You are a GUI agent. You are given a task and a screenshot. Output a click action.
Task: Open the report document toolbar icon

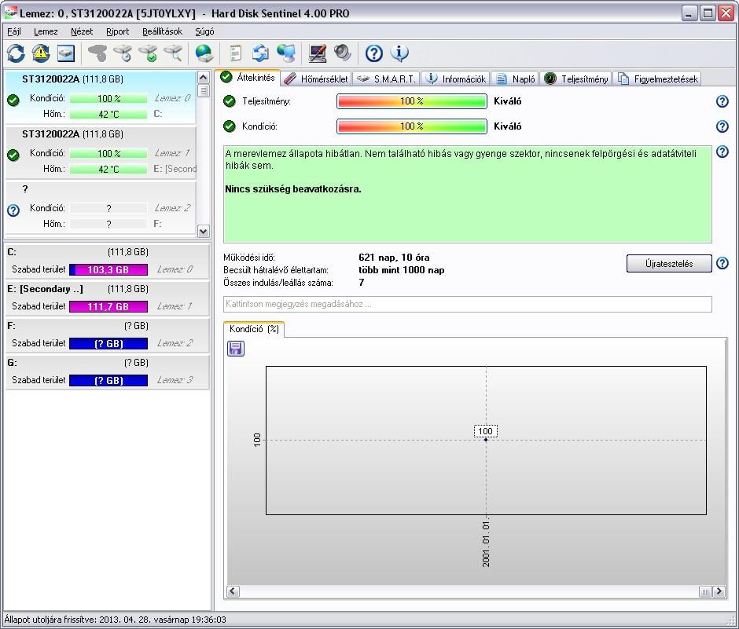pyautogui.click(x=235, y=53)
